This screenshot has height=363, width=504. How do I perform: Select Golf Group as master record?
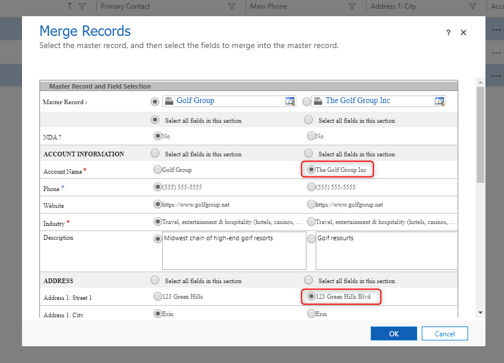pyautogui.click(x=155, y=102)
